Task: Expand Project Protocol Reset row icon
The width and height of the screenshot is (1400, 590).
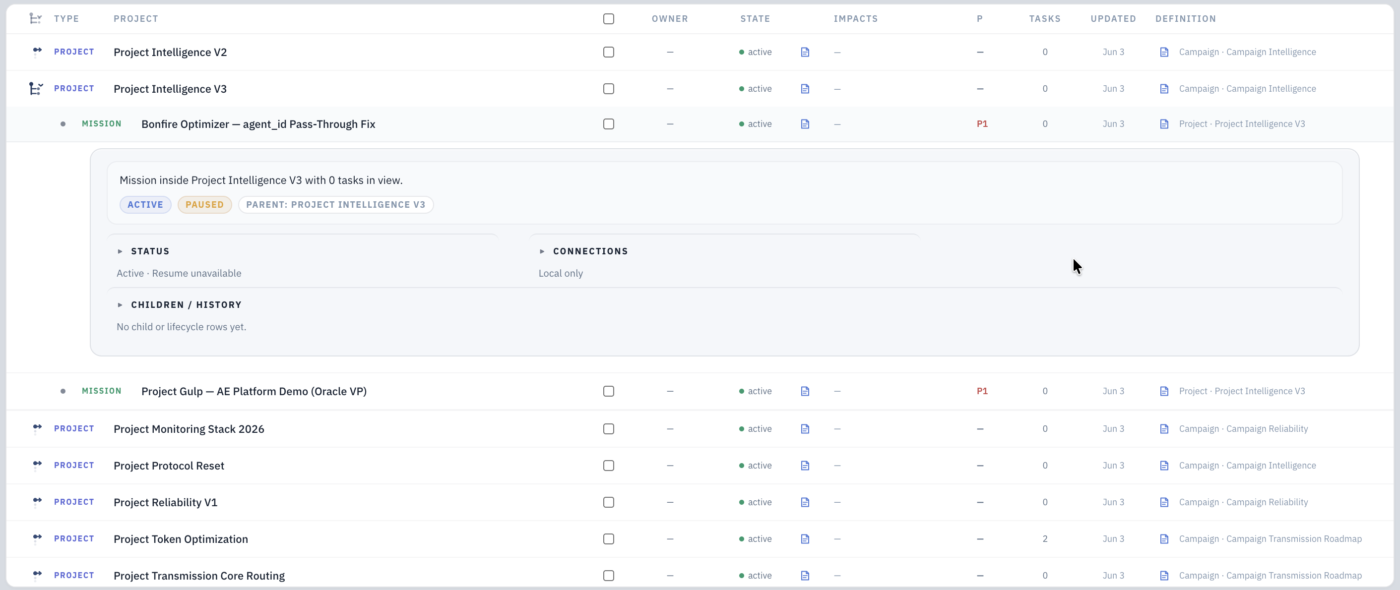Action: point(37,466)
